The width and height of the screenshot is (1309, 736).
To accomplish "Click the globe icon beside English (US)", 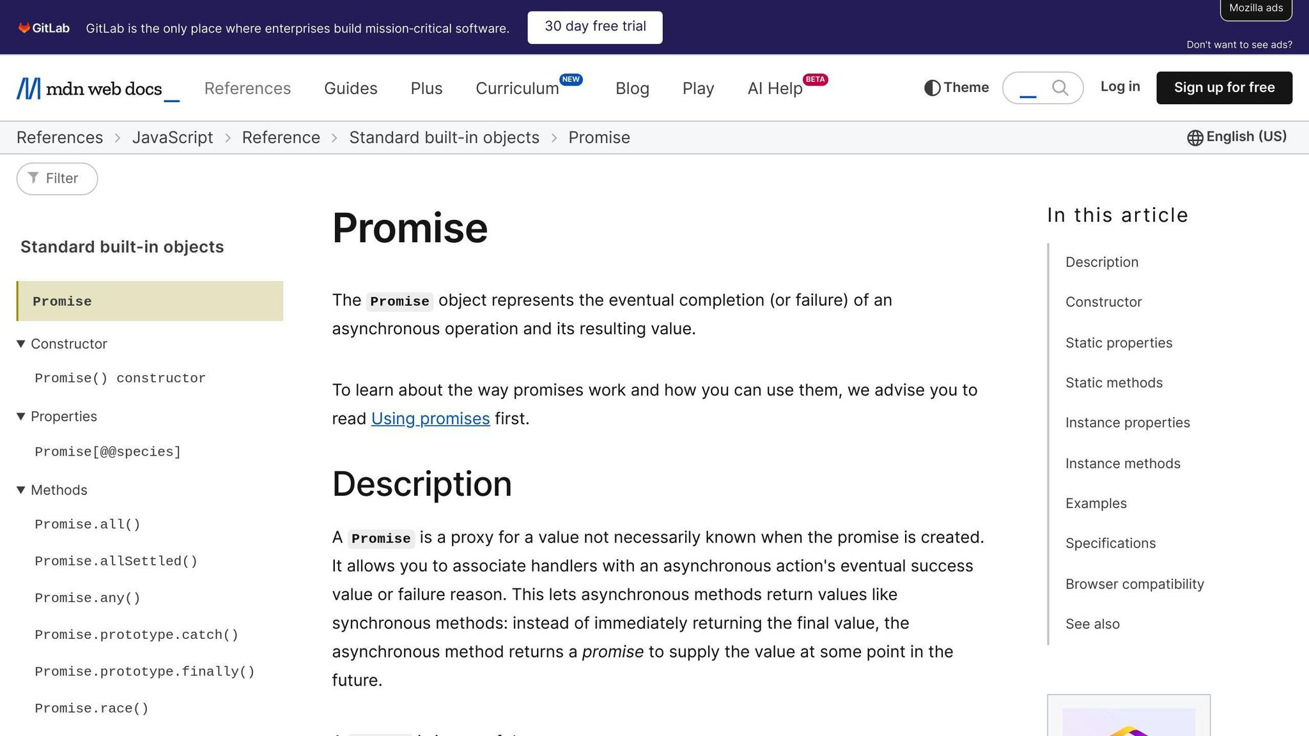I will [1194, 137].
